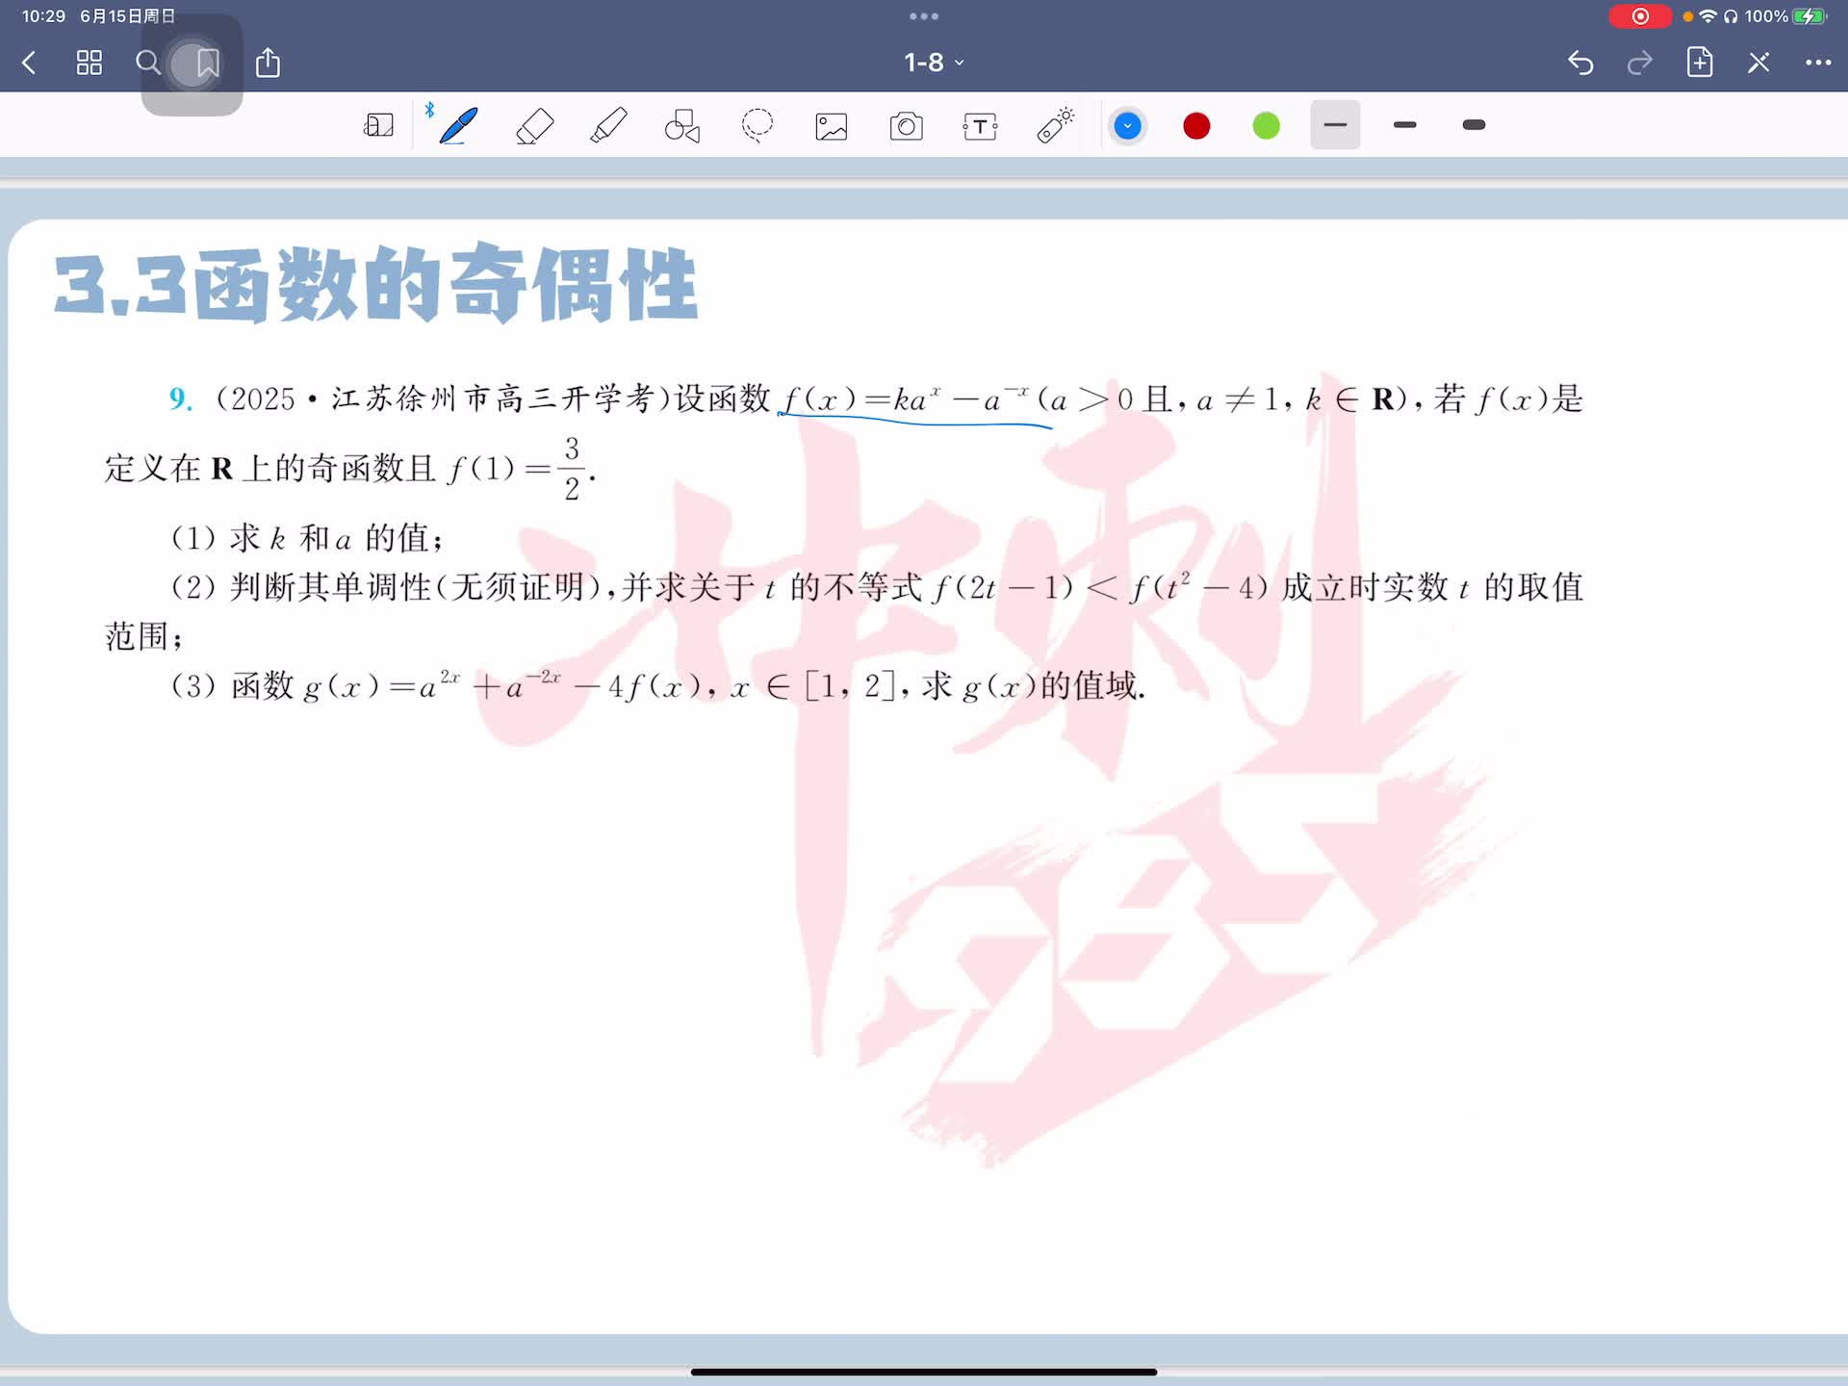The height and width of the screenshot is (1386, 1848).
Task: Select the thickest stroke width
Action: [1474, 125]
